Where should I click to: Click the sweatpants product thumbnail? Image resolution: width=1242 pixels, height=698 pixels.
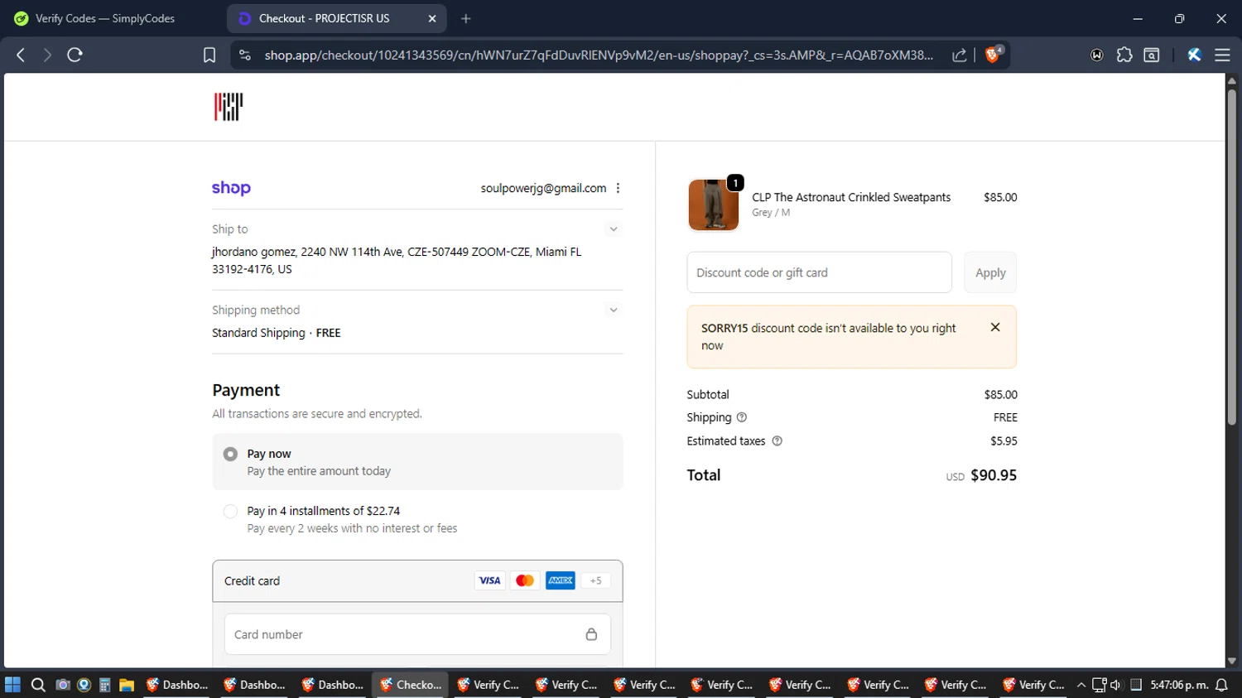point(713,205)
